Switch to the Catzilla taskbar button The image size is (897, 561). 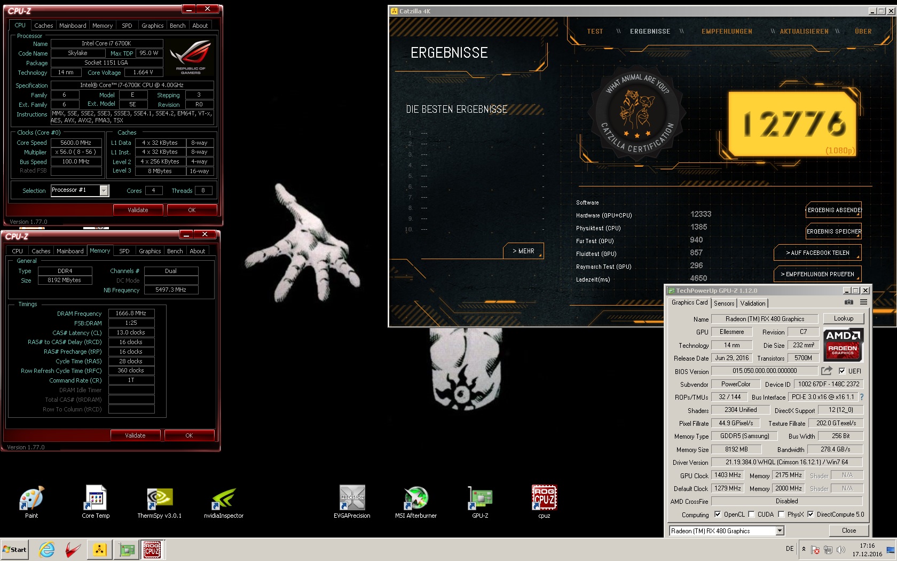tap(99, 549)
